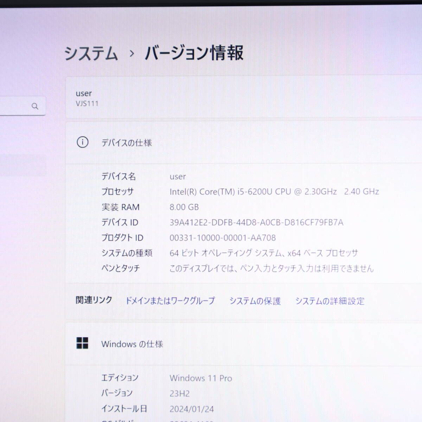Viewport: 422px width, 422px height.
Task: Select the バージョン情報 page title
Action: (194, 53)
